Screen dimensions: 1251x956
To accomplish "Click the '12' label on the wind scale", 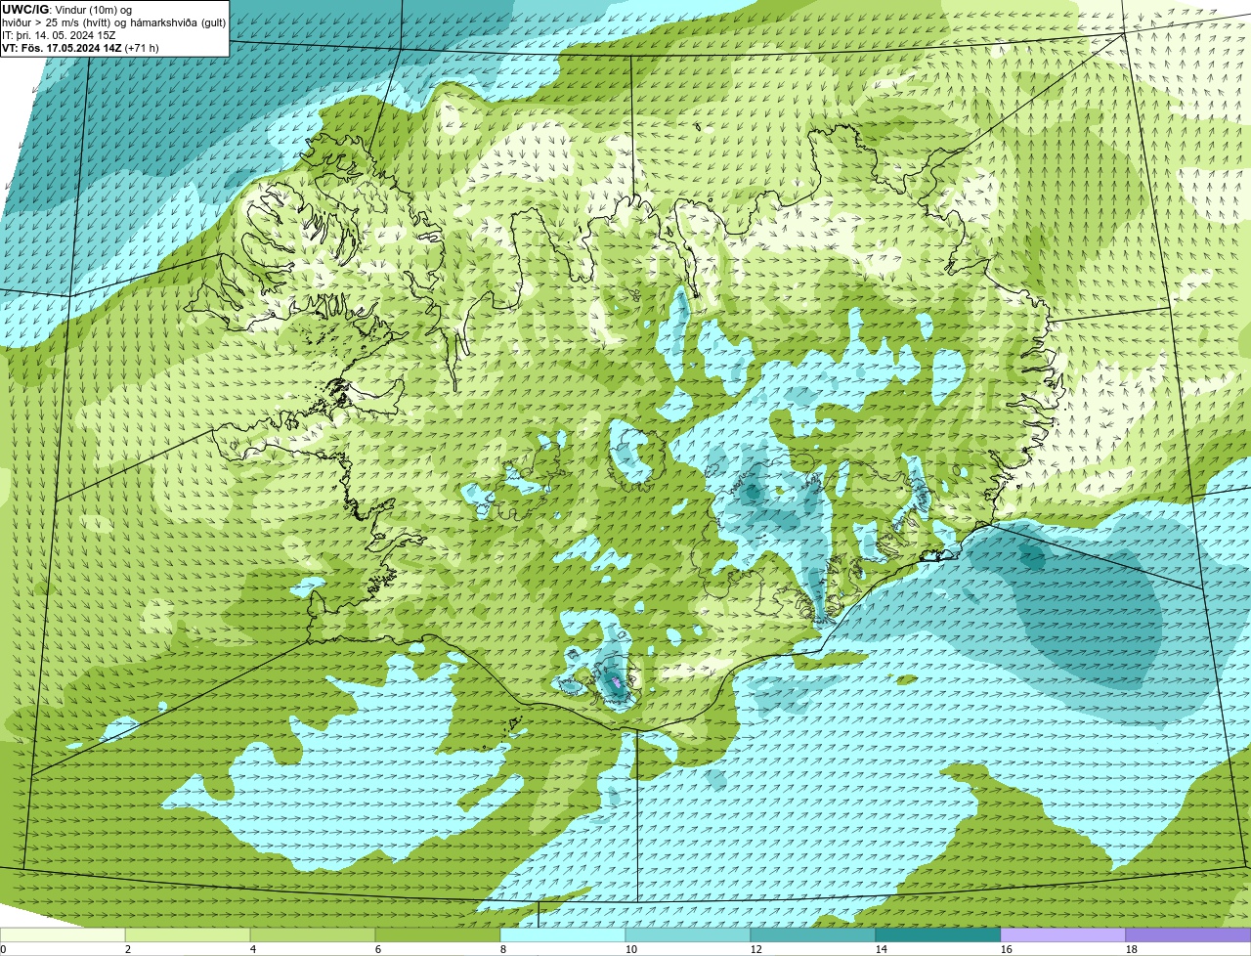I will pos(756,949).
